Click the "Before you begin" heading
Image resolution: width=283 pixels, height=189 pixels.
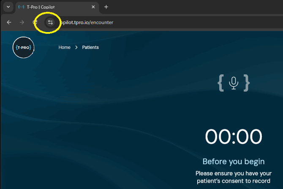pyautogui.click(x=234, y=162)
